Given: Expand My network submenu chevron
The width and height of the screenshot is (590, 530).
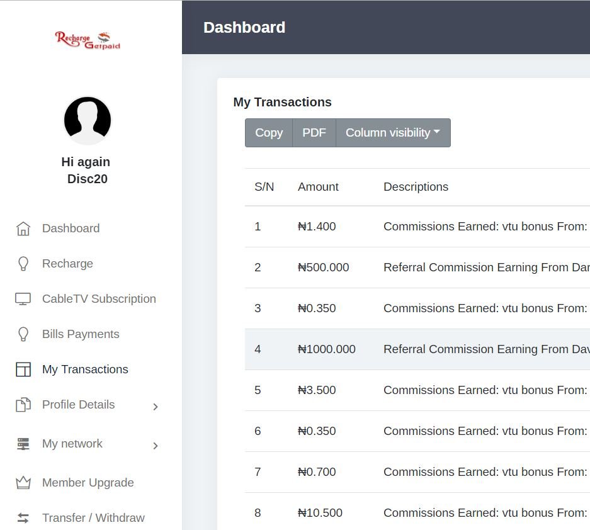Looking at the screenshot, I should (x=156, y=446).
